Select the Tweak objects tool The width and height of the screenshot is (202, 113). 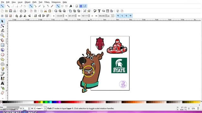(x=3, y=31)
